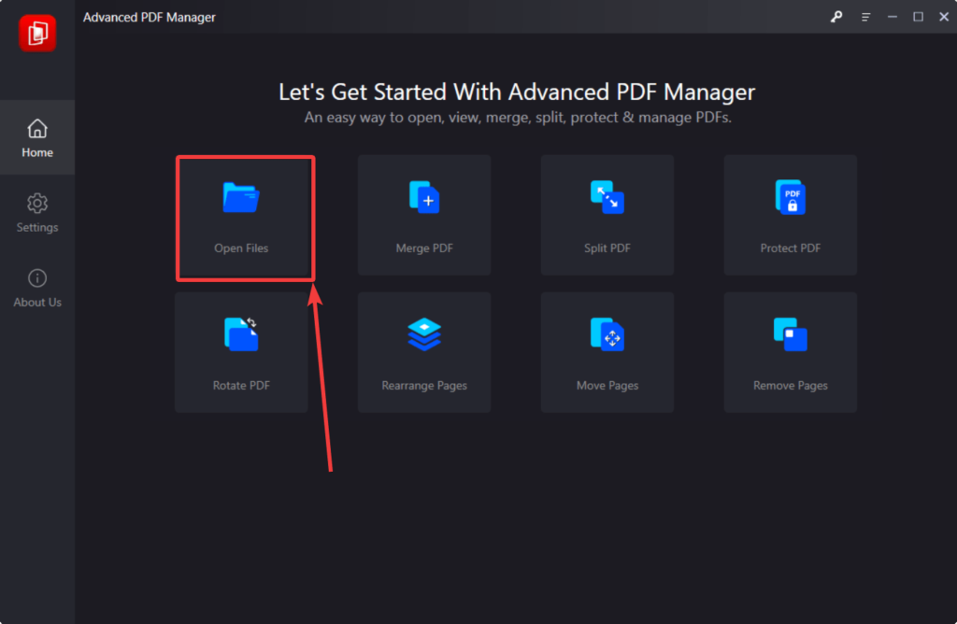Open the hamburger menu in title bar
This screenshot has height=624, width=957.
[865, 17]
